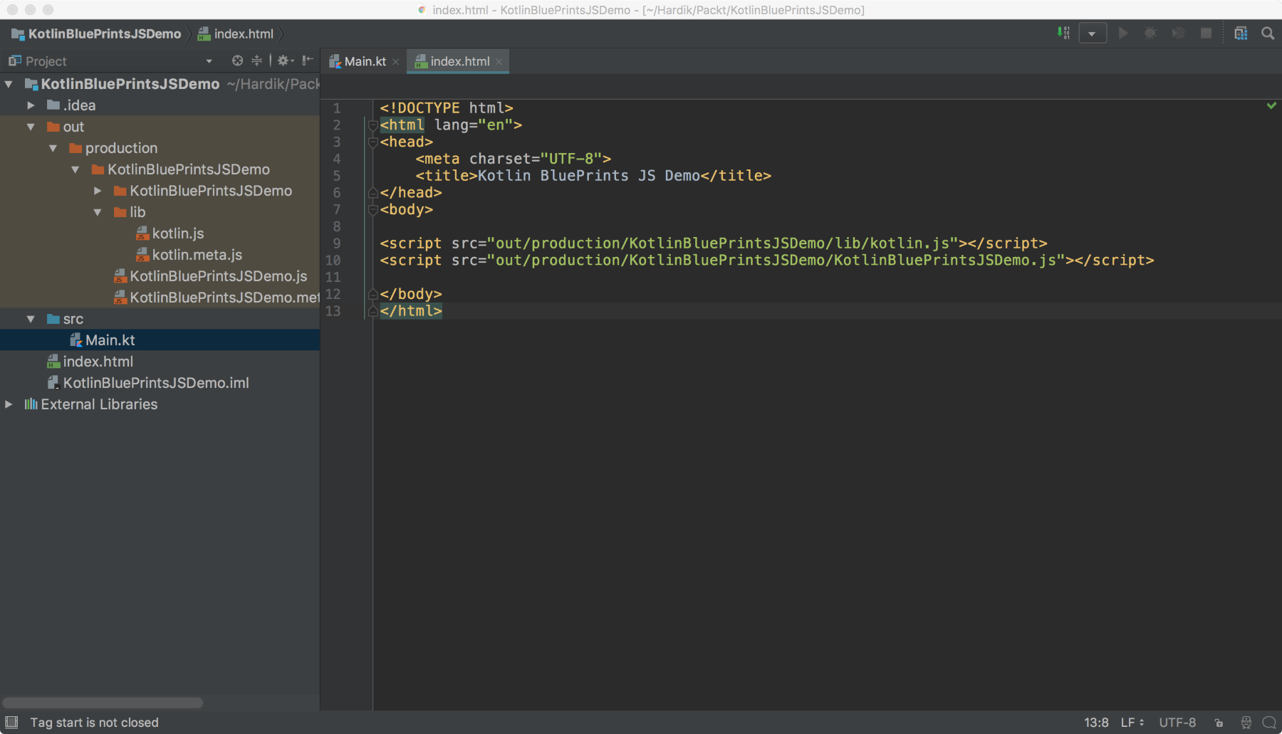
Task: Expand the nested KotlinBluePrintsJSDemo subfolder
Action: tap(98, 191)
